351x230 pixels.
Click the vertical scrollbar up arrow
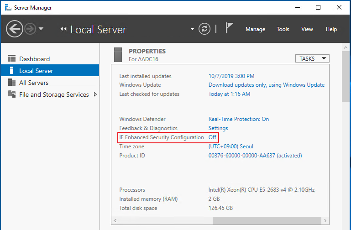[x=346, y=47]
